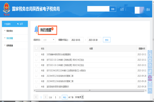Click the 个性服务 sidebar header

tap(7, 24)
